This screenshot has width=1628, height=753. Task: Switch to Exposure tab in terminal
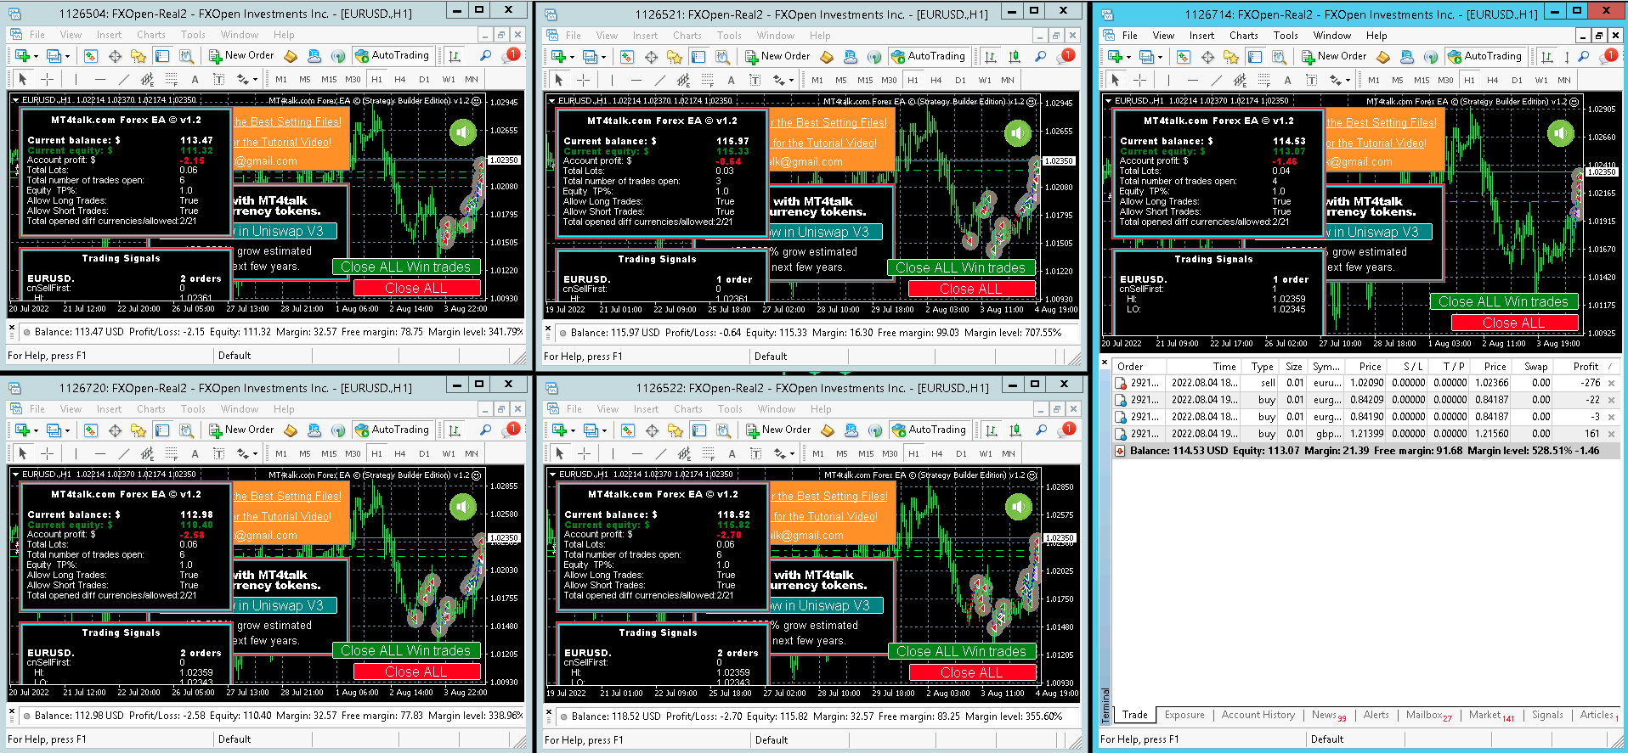coord(1184,715)
